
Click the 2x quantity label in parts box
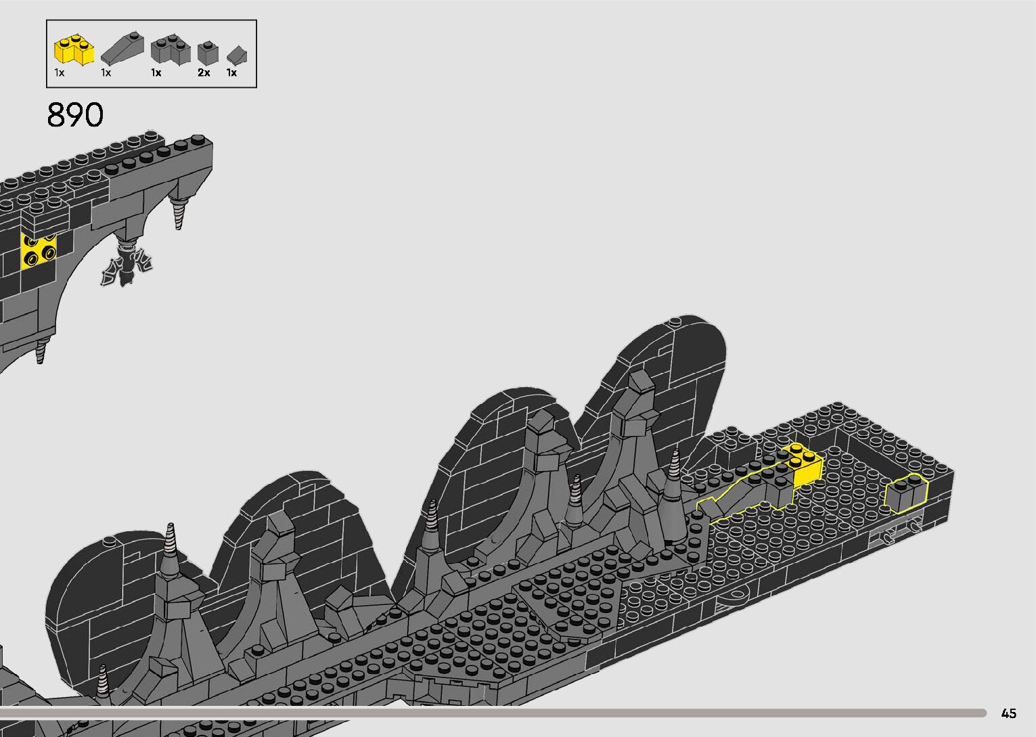[204, 72]
